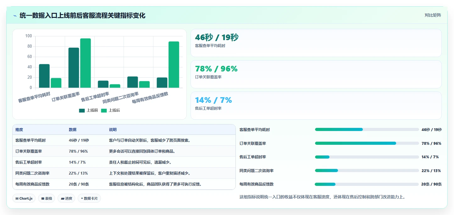Click the note 更多会话可以直接回到具体订单和商品

point(142,151)
